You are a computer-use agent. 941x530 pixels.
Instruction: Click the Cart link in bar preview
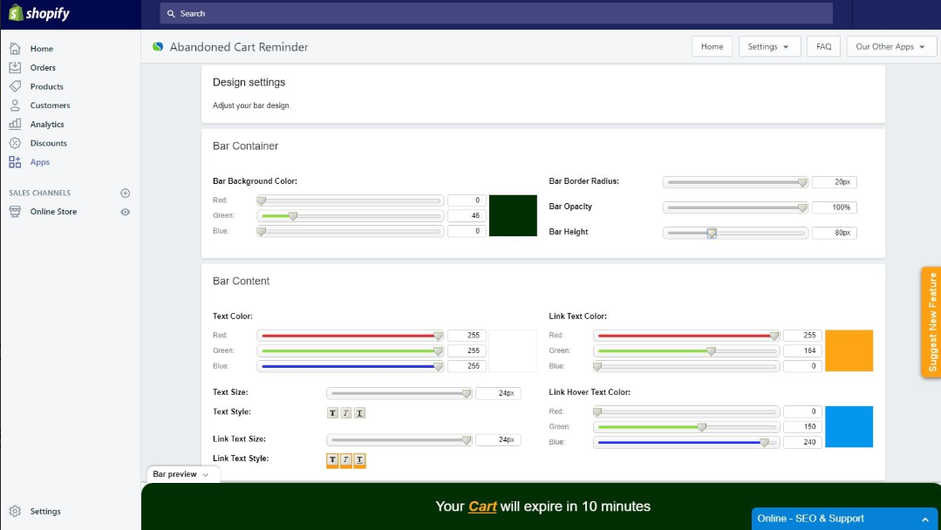tap(482, 506)
